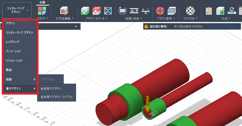Open the previewer cube play icon

point(220,11)
